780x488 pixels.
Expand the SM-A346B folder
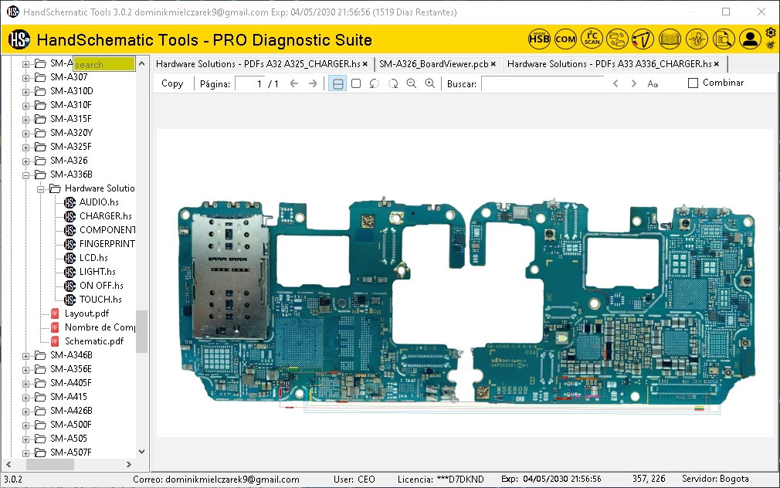coord(25,356)
